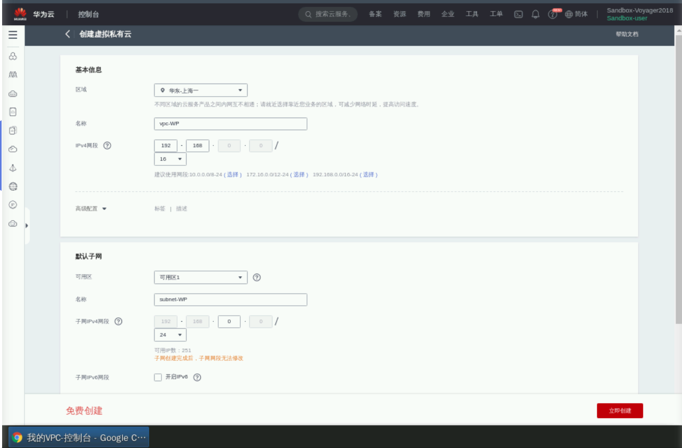Viewport: 682px width, 448px height.
Task: Open the 资源 menu
Action: [x=400, y=14]
